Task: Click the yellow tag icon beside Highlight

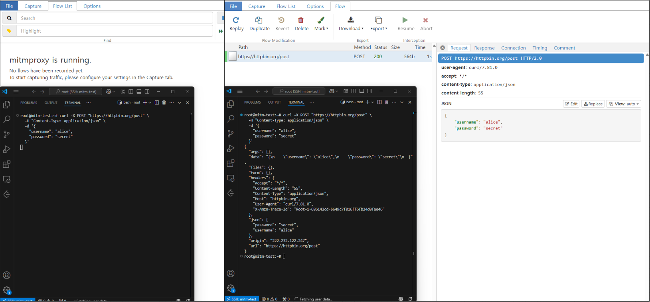Action: point(9,31)
